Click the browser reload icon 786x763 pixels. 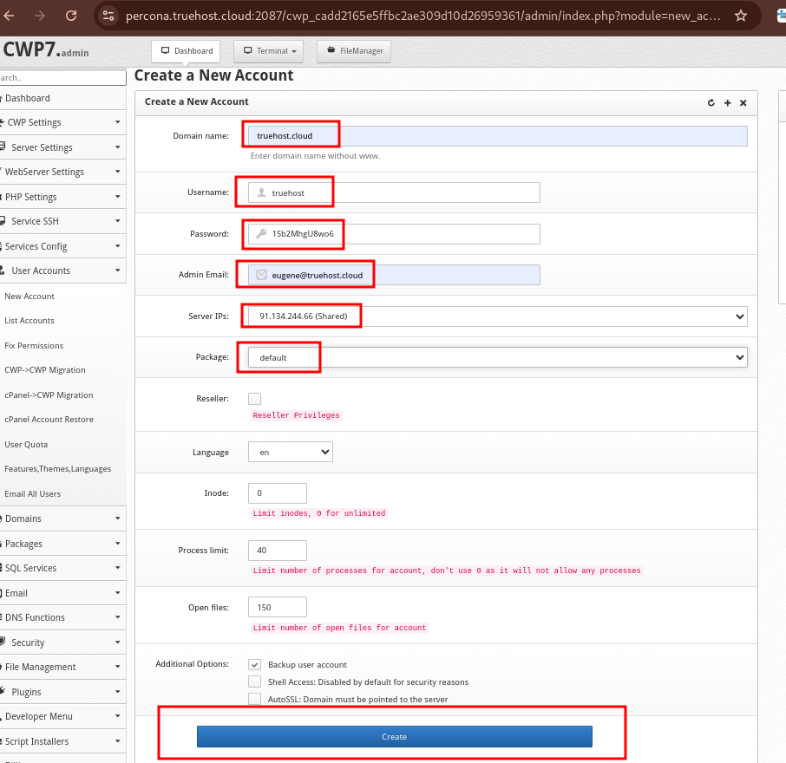click(x=71, y=16)
